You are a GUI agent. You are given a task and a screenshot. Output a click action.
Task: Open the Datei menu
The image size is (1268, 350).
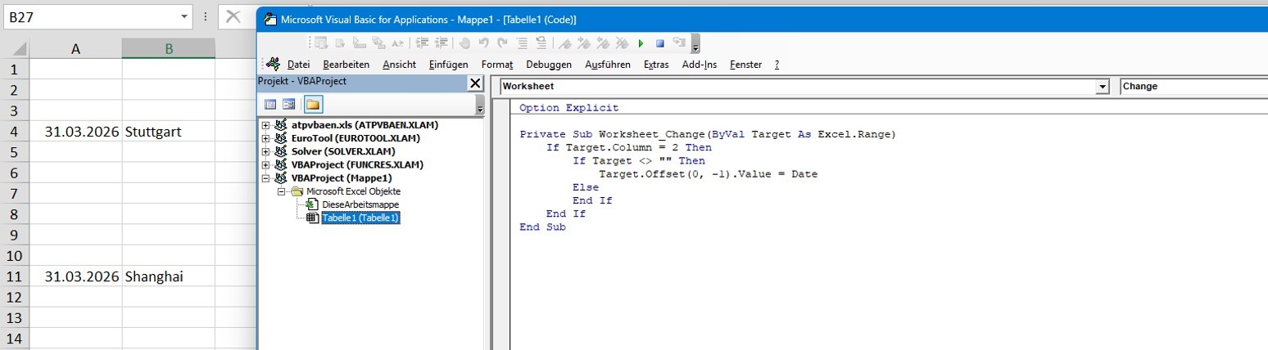click(x=298, y=65)
